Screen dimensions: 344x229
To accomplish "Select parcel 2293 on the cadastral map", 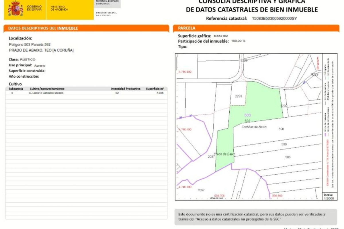I will point(239,96).
